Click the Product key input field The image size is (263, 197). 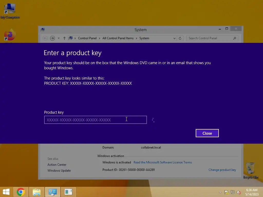pos(96,120)
